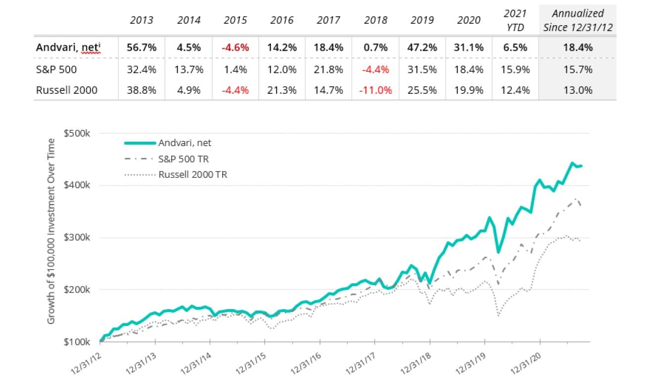
Task: Click the dotted Russell 2000 TR legend line
Action: (139, 174)
